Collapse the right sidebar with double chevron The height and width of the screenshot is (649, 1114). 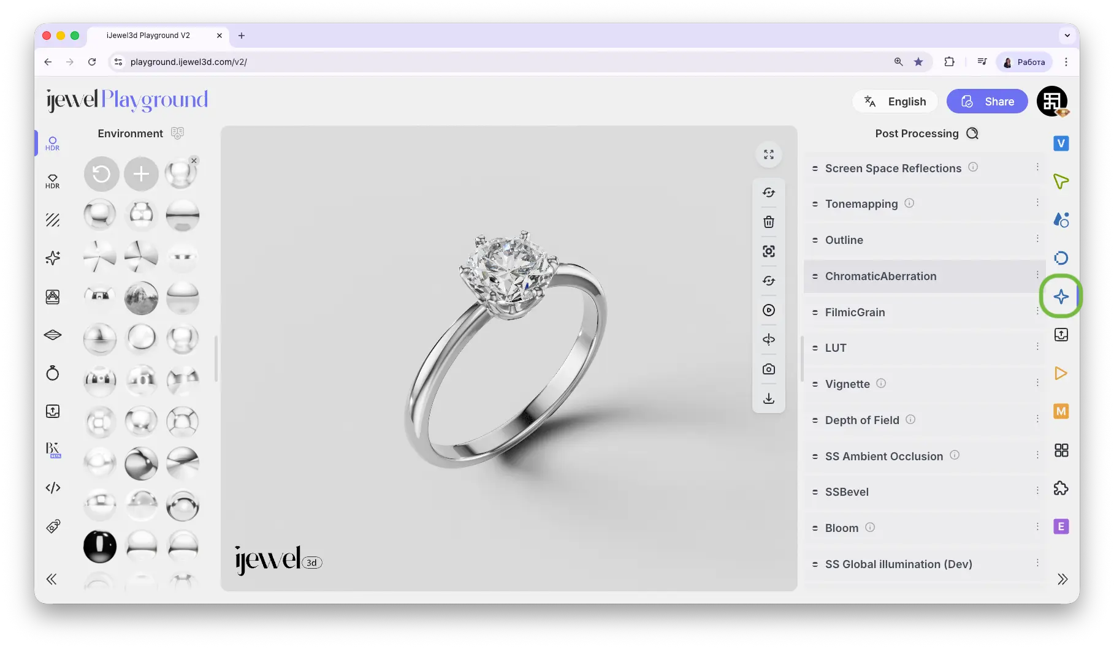coord(1062,579)
